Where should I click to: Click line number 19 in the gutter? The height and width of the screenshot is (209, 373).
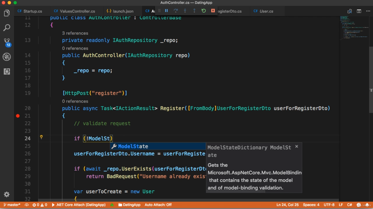(28, 93)
